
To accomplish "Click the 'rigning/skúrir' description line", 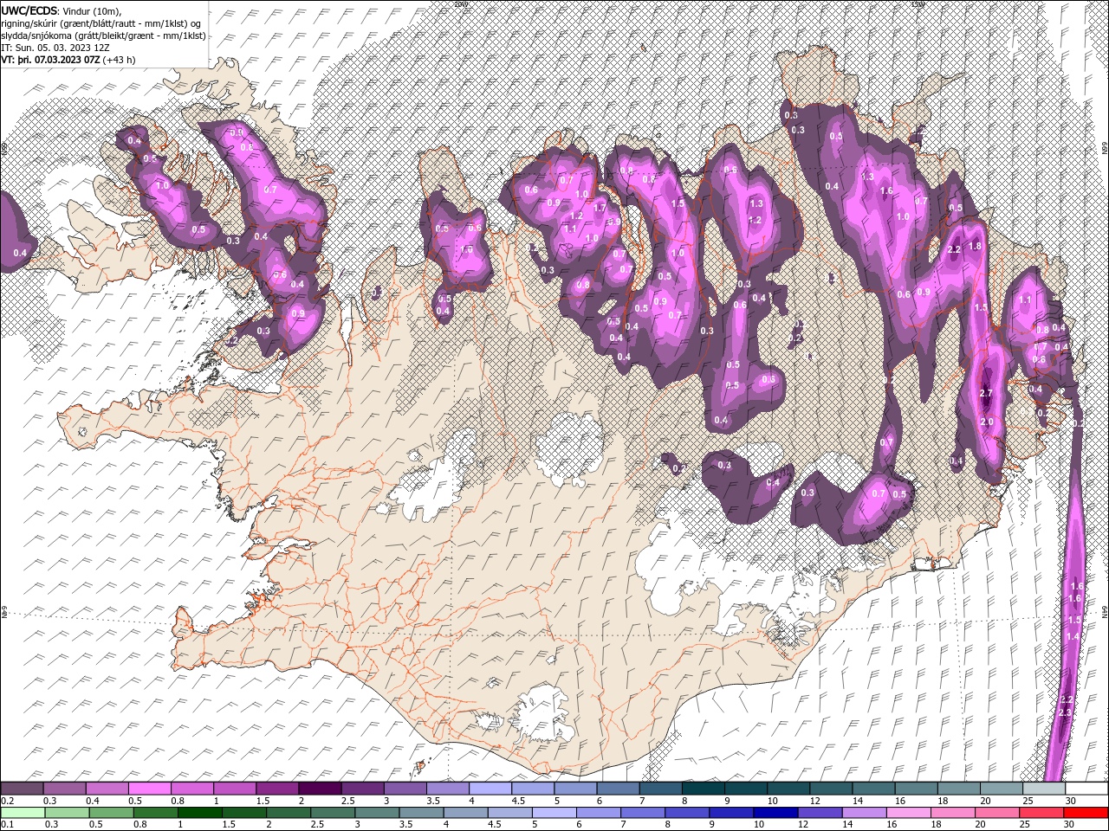I will pyautogui.click(x=101, y=23).
